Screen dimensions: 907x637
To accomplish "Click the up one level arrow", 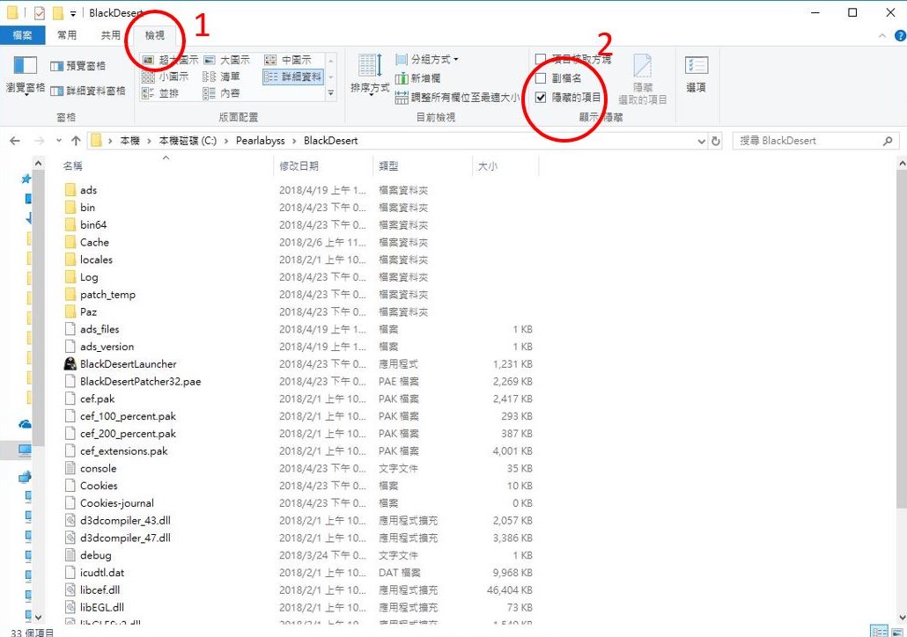I will point(76,141).
